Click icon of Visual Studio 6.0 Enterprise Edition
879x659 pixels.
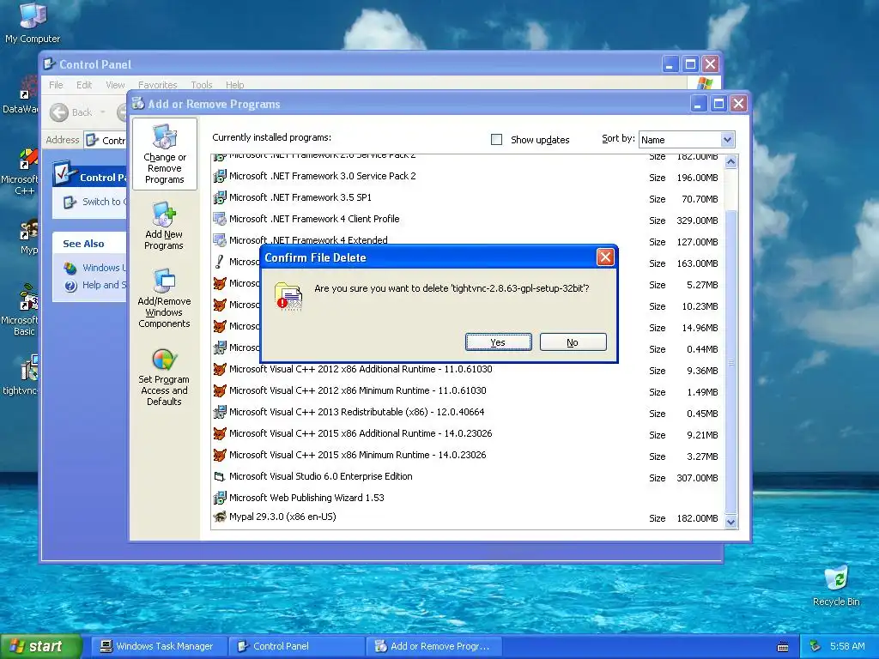220,476
